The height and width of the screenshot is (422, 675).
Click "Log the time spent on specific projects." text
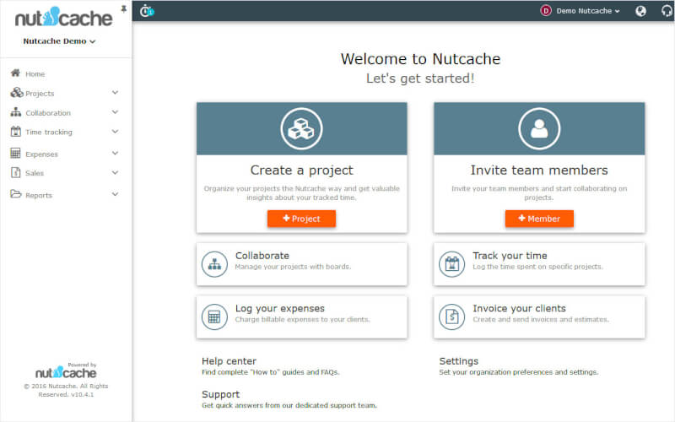[537, 267]
